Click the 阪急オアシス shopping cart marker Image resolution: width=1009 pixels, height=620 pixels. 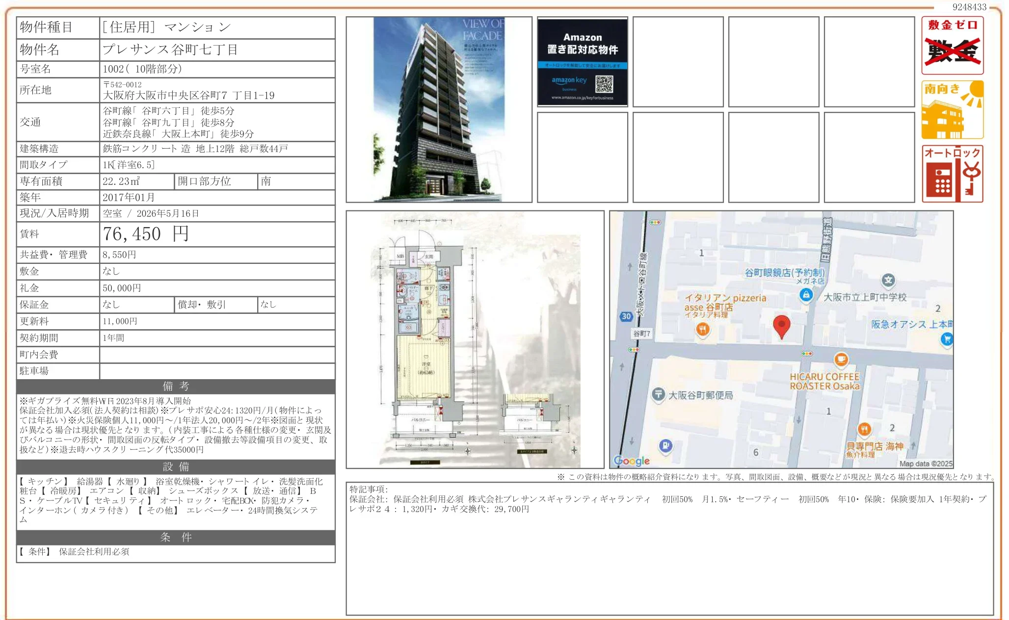(x=947, y=338)
